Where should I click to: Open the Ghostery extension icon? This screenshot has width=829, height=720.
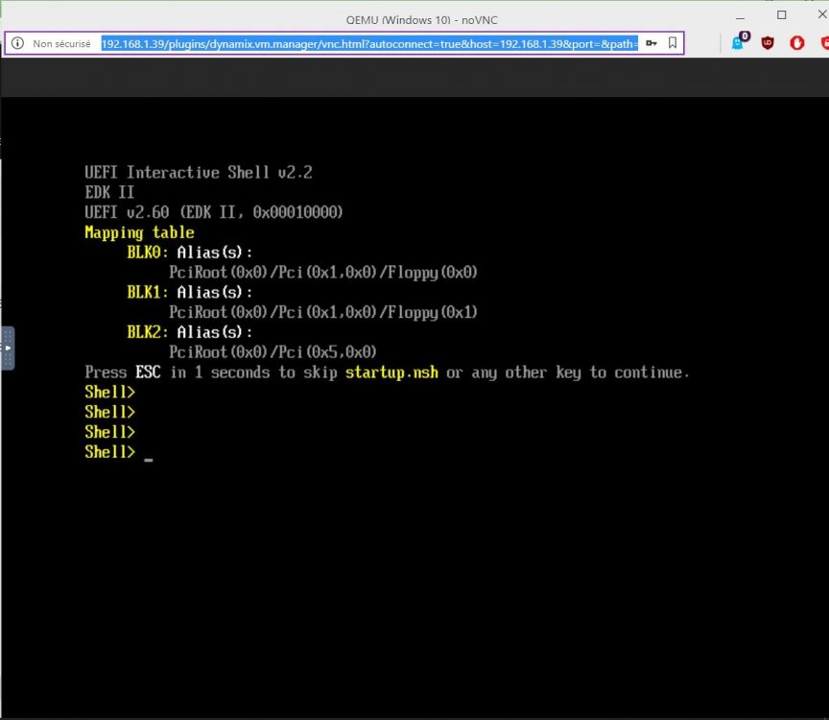[x=740, y=41]
